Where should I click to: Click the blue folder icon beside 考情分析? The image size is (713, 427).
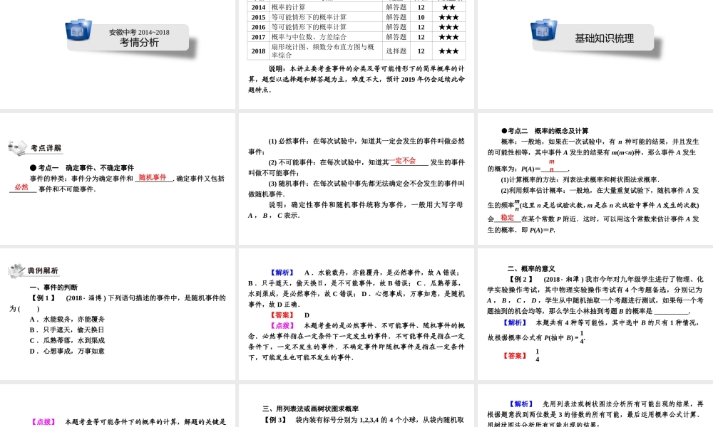click(78, 30)
